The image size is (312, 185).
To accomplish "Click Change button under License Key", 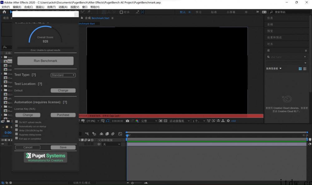I will coord(28,115).
